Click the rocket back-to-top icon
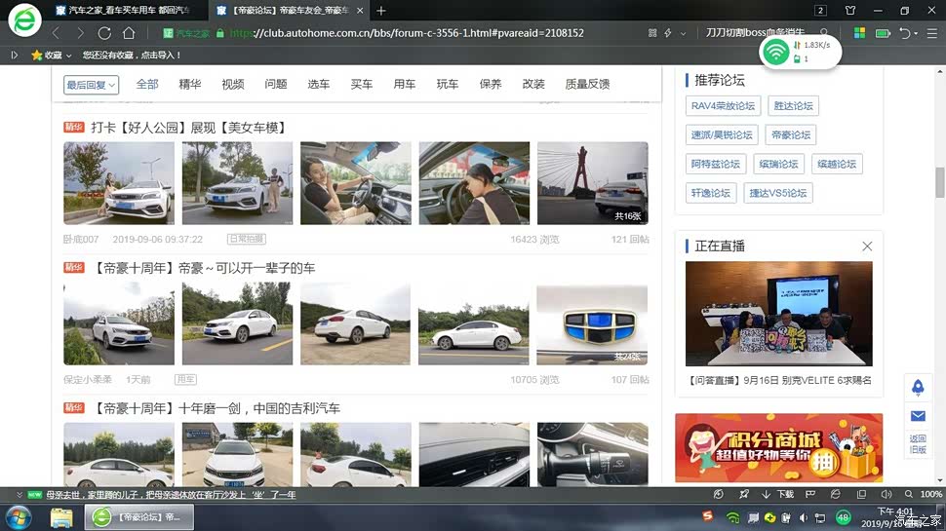The height and width of the screenshot is (531, 946). pyautogui.click(x=918, y=388)
